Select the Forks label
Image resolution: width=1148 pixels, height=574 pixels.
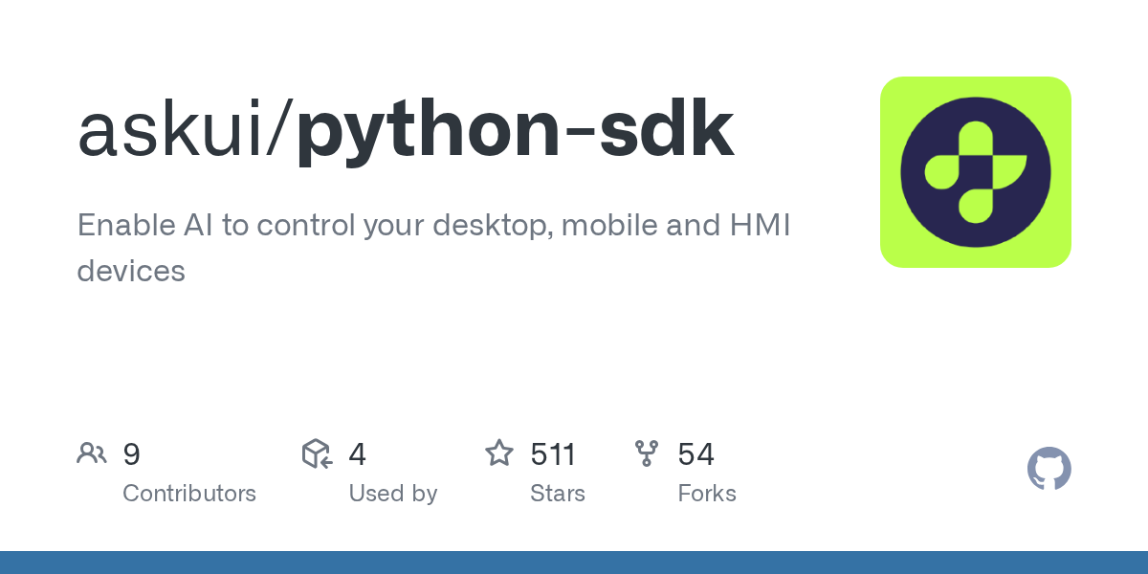[x=706, y=494]
